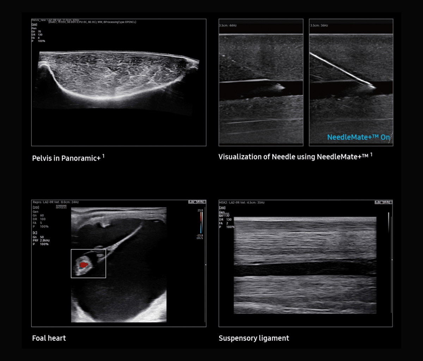This screenshot has height=361, width=423.
Task: Click the Foal heart caption
Action: (x=49, y=338)
